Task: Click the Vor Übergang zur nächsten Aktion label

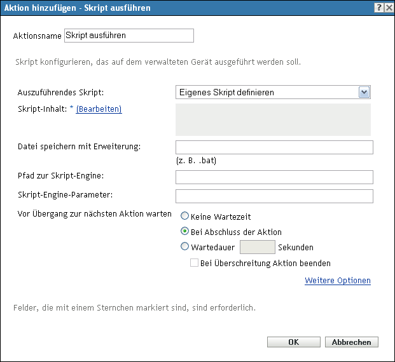Action: point(95,213)
